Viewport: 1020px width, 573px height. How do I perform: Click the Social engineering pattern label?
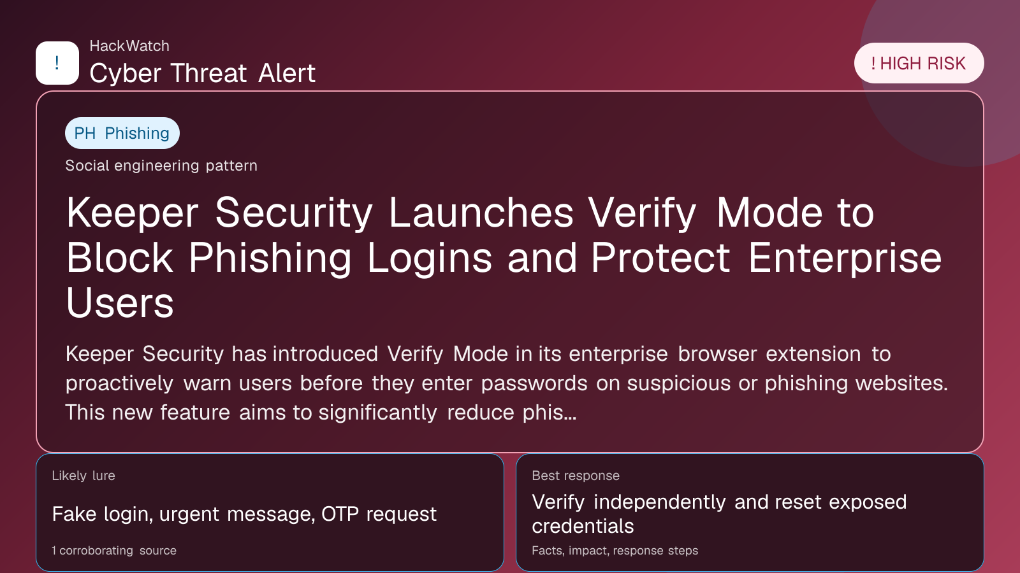coord(161,166)
